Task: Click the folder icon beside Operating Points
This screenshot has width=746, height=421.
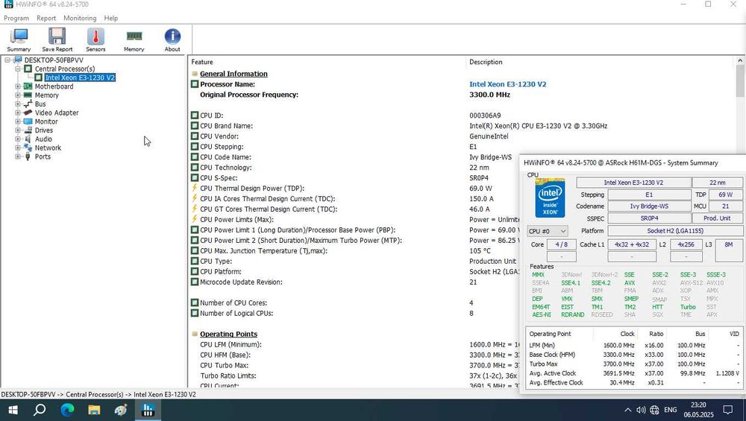Action: coord(195,334)
